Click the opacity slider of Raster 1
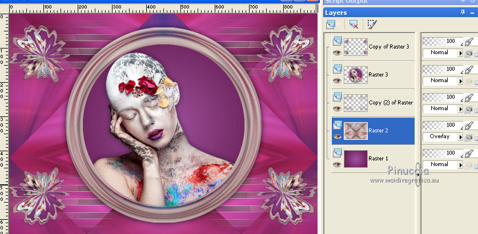 (443, 154)
